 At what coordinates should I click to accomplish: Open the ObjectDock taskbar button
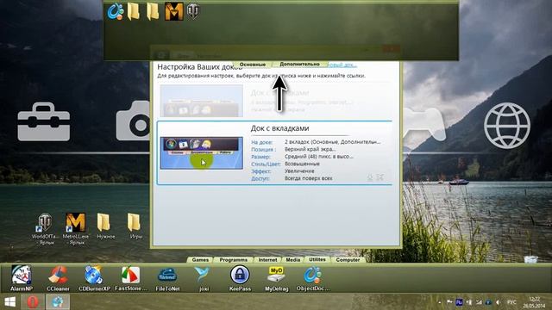58,302
